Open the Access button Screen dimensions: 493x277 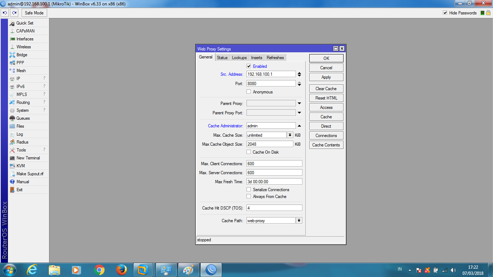(326, 107)
